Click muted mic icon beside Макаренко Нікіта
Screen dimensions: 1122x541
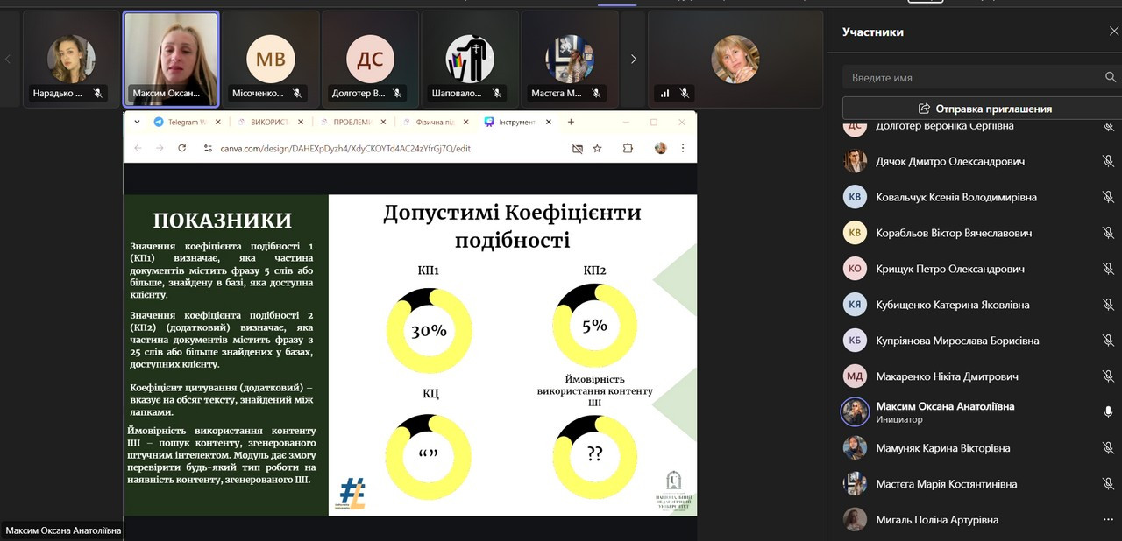(x=1108, y=376)
